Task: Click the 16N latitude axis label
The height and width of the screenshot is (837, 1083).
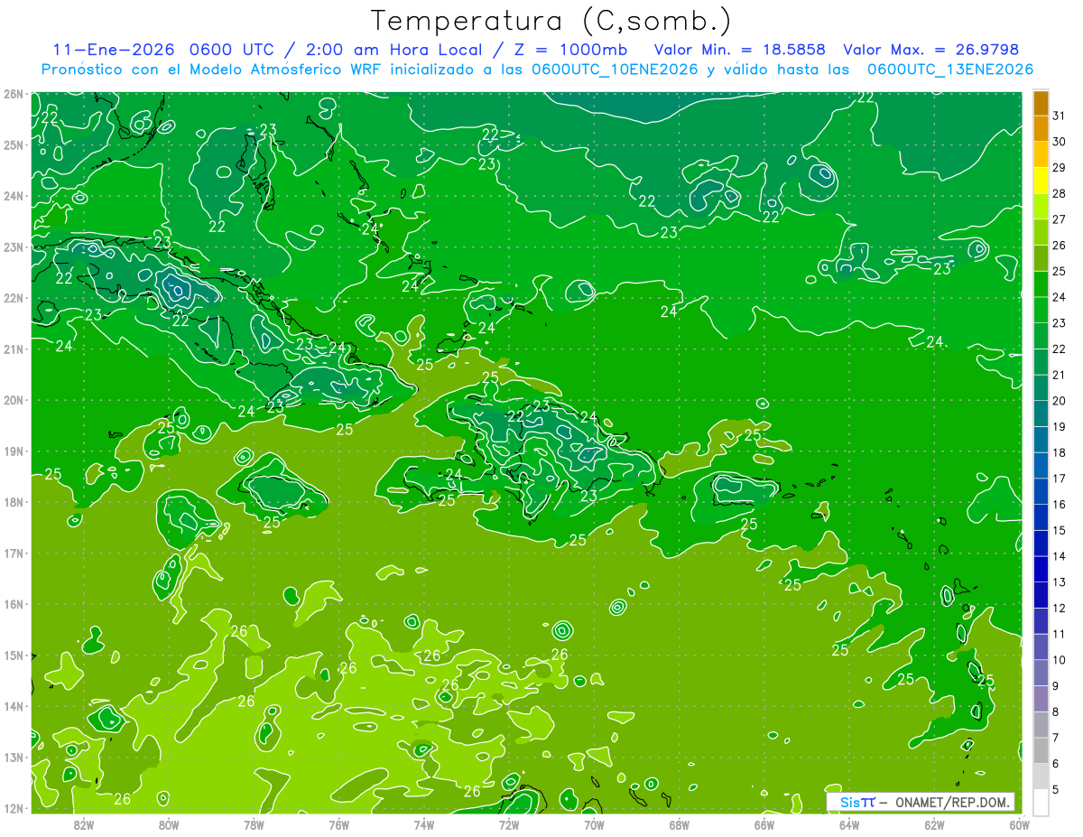Action: click(x=13, y=604)
